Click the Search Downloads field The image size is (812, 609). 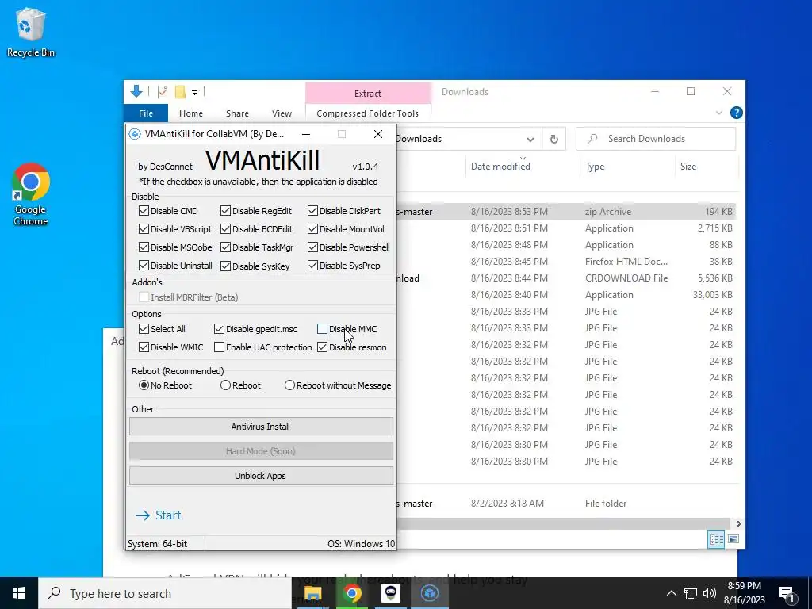(656, 139)
